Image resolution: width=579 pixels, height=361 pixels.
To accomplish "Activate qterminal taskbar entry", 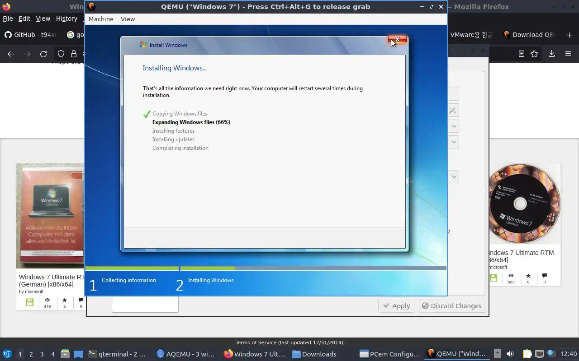I will pyautogui.click(x=118, y=354).
